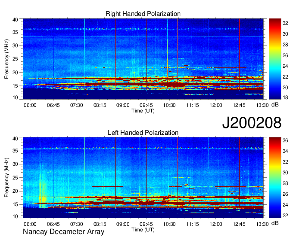293x237 pixels.
Task: Click the "Right Handed Polarization" plot title
Action: tap(143, 14)
